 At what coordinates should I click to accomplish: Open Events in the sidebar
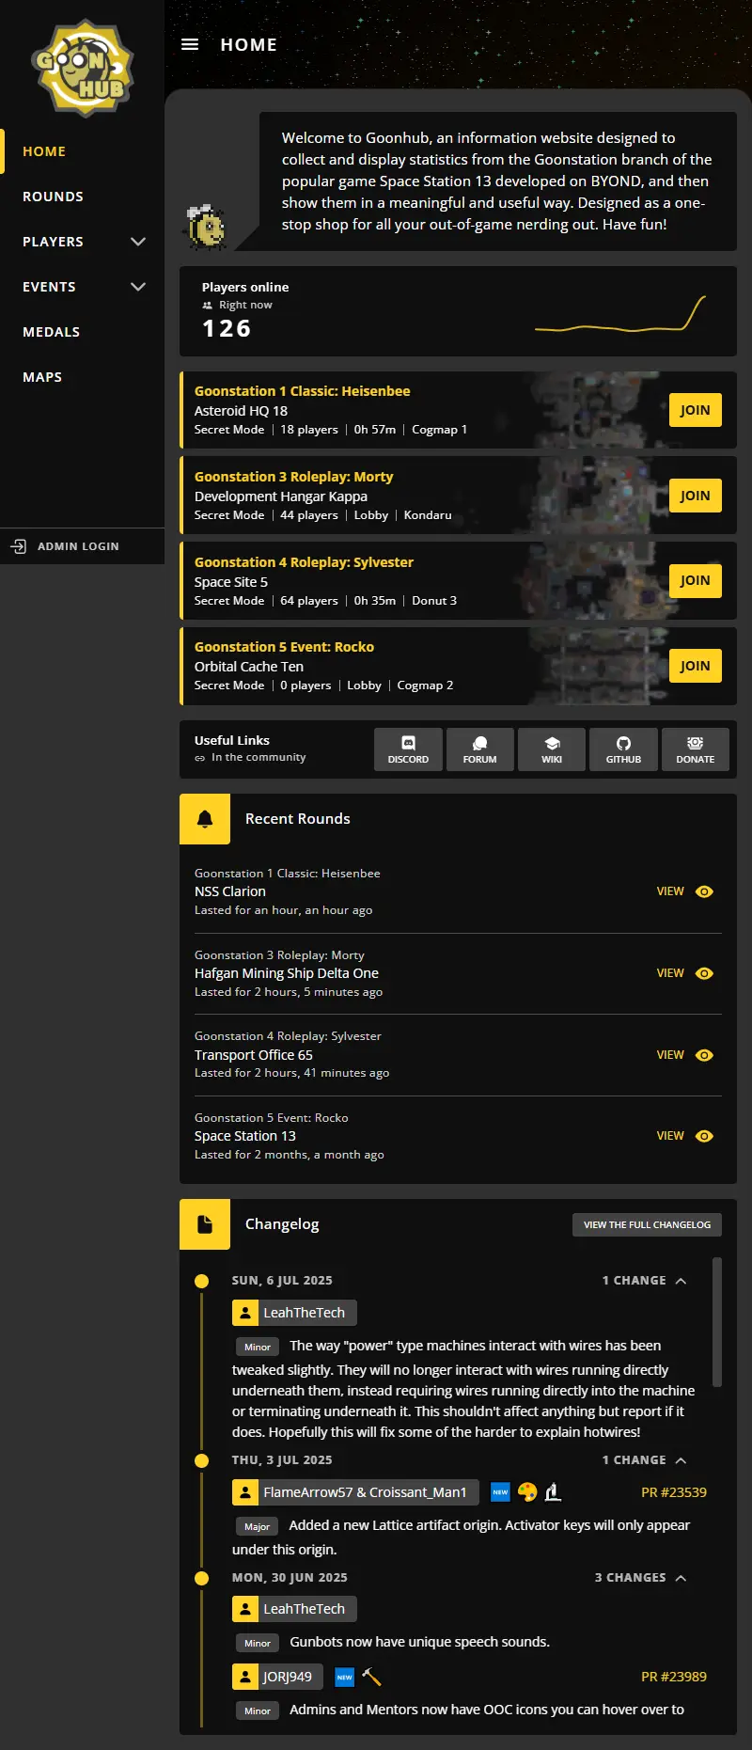click(x=83, y=287)
